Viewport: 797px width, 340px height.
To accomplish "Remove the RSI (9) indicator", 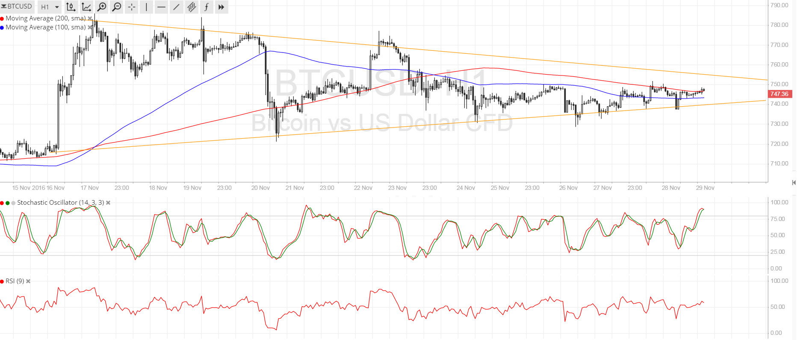I will 28,281.
